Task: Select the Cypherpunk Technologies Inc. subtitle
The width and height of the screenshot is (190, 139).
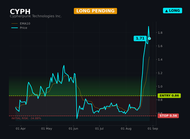Action: (x=36, y=16)
